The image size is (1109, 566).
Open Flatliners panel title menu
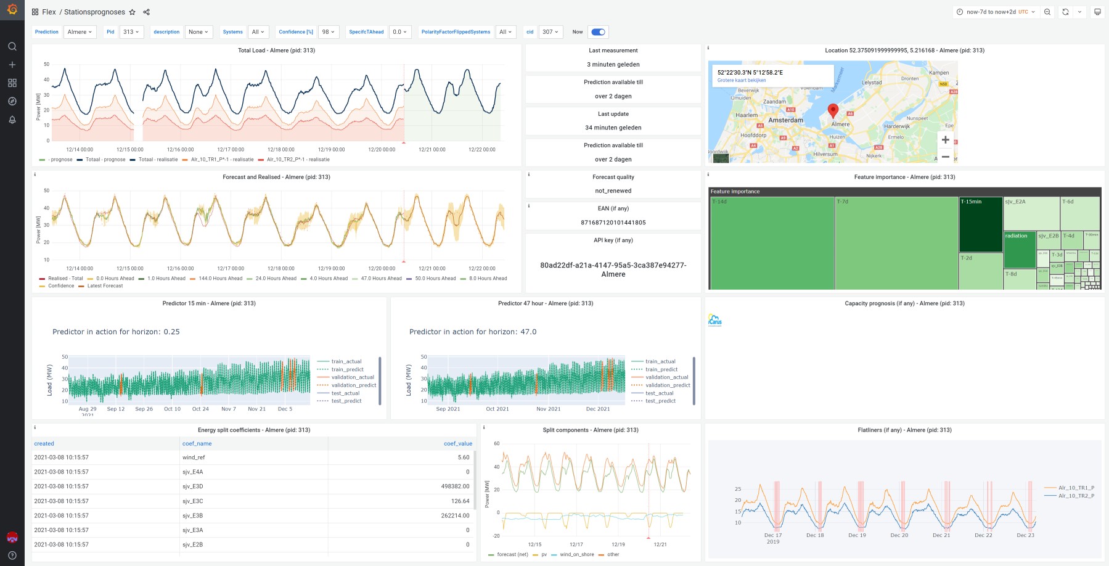[x=904, y=430]
